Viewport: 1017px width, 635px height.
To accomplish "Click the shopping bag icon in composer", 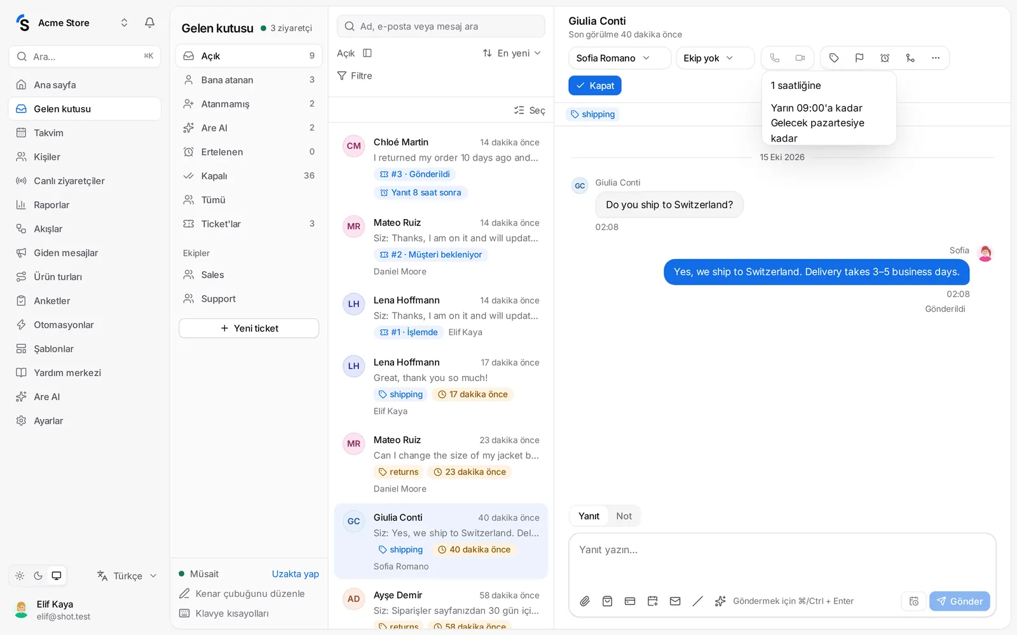I will tap(608, 601).
